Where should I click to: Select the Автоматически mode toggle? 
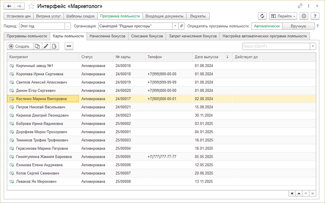(x=267, y=26)
